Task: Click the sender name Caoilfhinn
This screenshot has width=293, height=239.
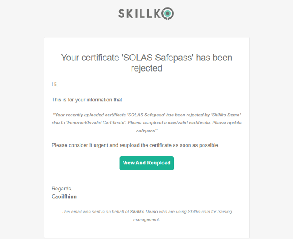Action: 64,196
